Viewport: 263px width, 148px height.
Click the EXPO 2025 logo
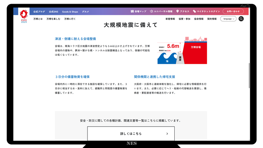pyautogui.click(x=24, y=16)
